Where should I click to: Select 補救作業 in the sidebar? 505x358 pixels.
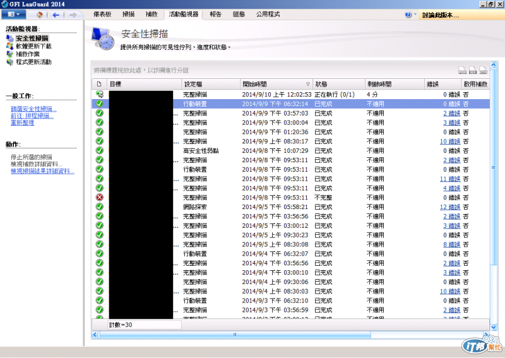pyautogui.click(x=28, y=54)
